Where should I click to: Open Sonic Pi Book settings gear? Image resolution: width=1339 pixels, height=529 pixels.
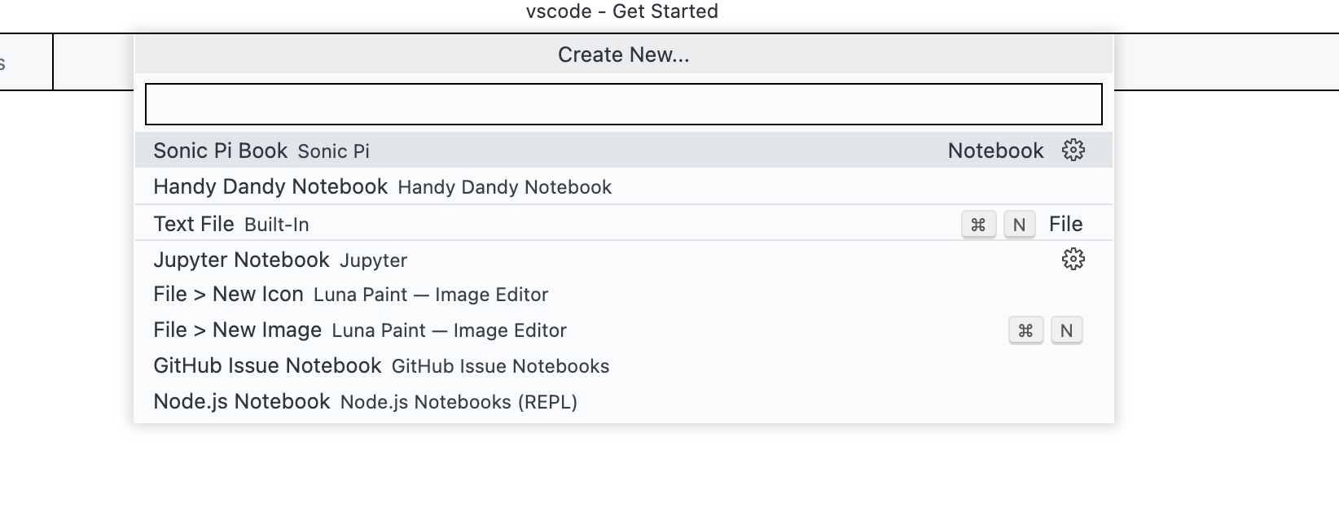pyautogui.click(x=1073, y=151)
